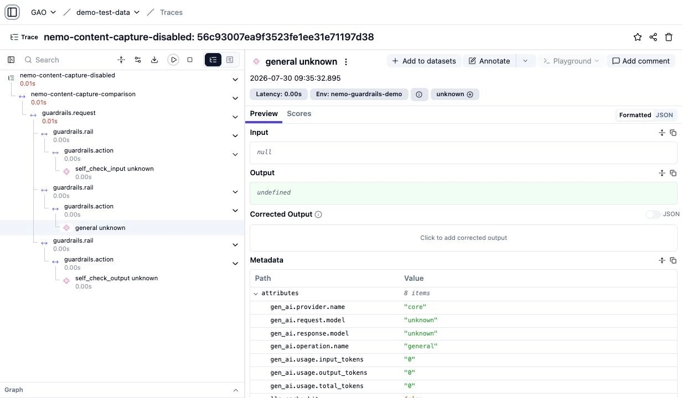Switch view to JSON format
Image resolution: width=682 pixels, height=398 pixels.
coord(664,115)
